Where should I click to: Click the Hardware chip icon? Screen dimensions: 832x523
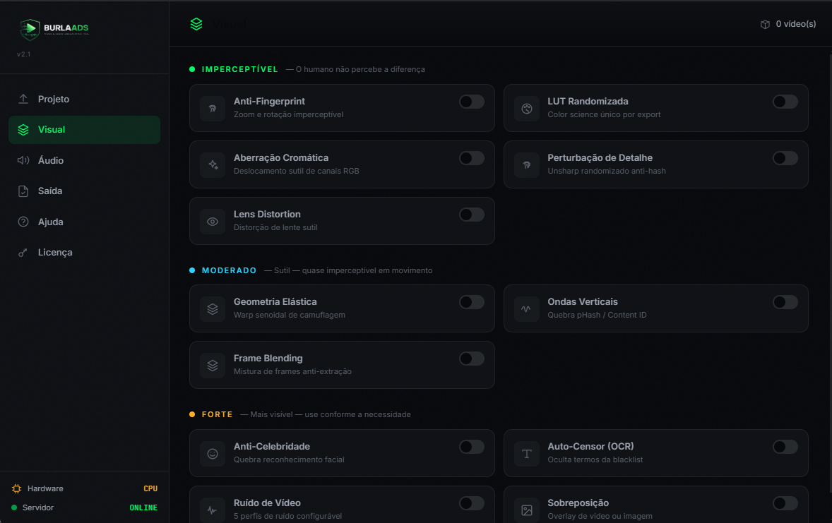(16, 489)
